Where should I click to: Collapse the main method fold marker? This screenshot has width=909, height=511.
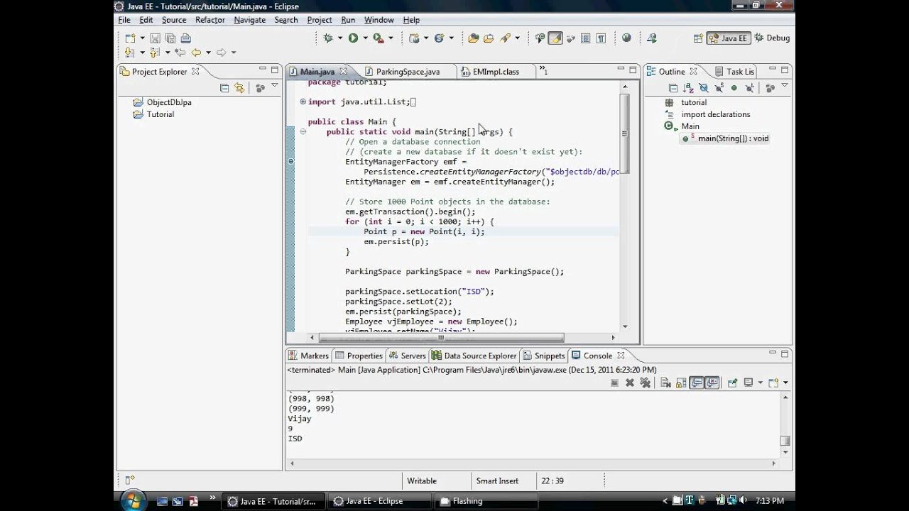[x=303, y=131]
